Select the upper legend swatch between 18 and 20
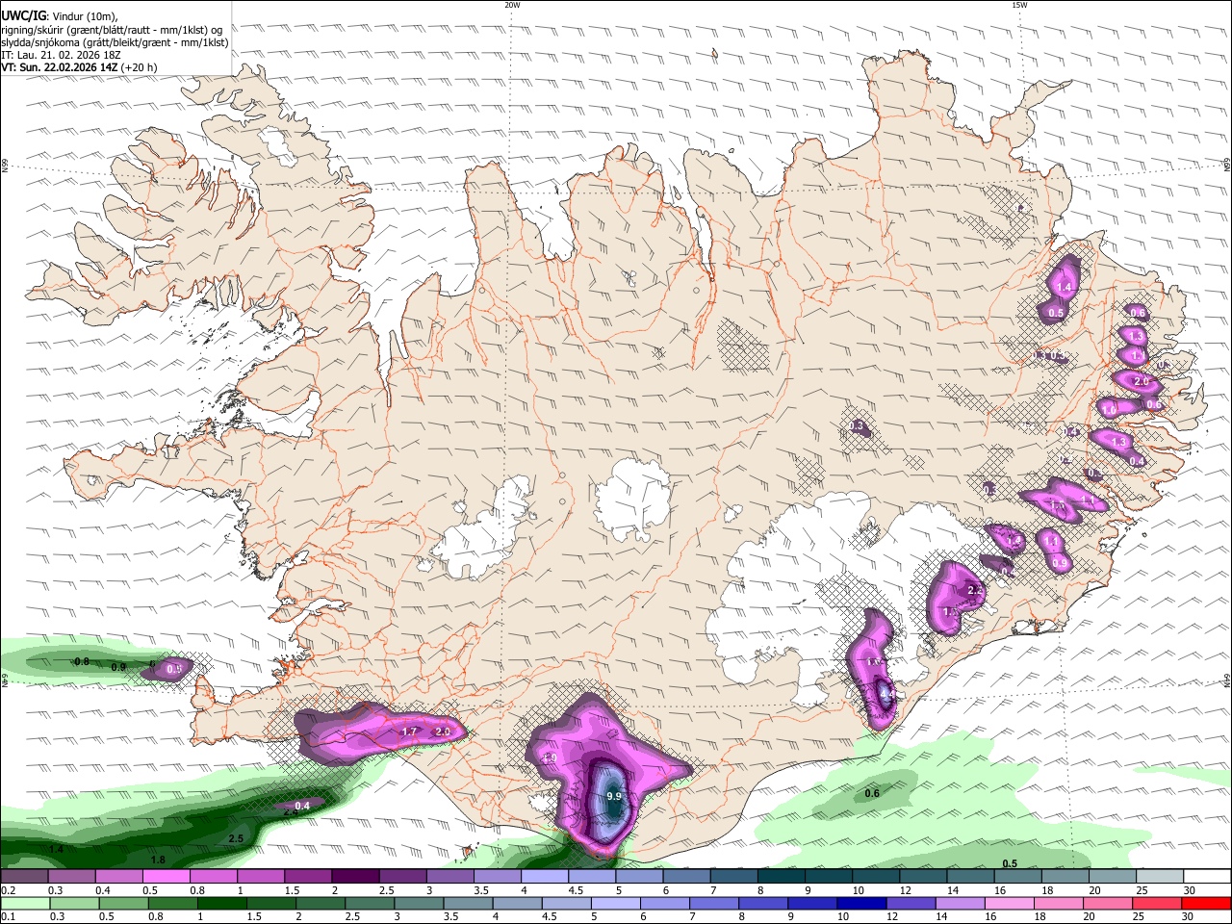Screen dimensions: 1232x924 tap(1065, 877)
